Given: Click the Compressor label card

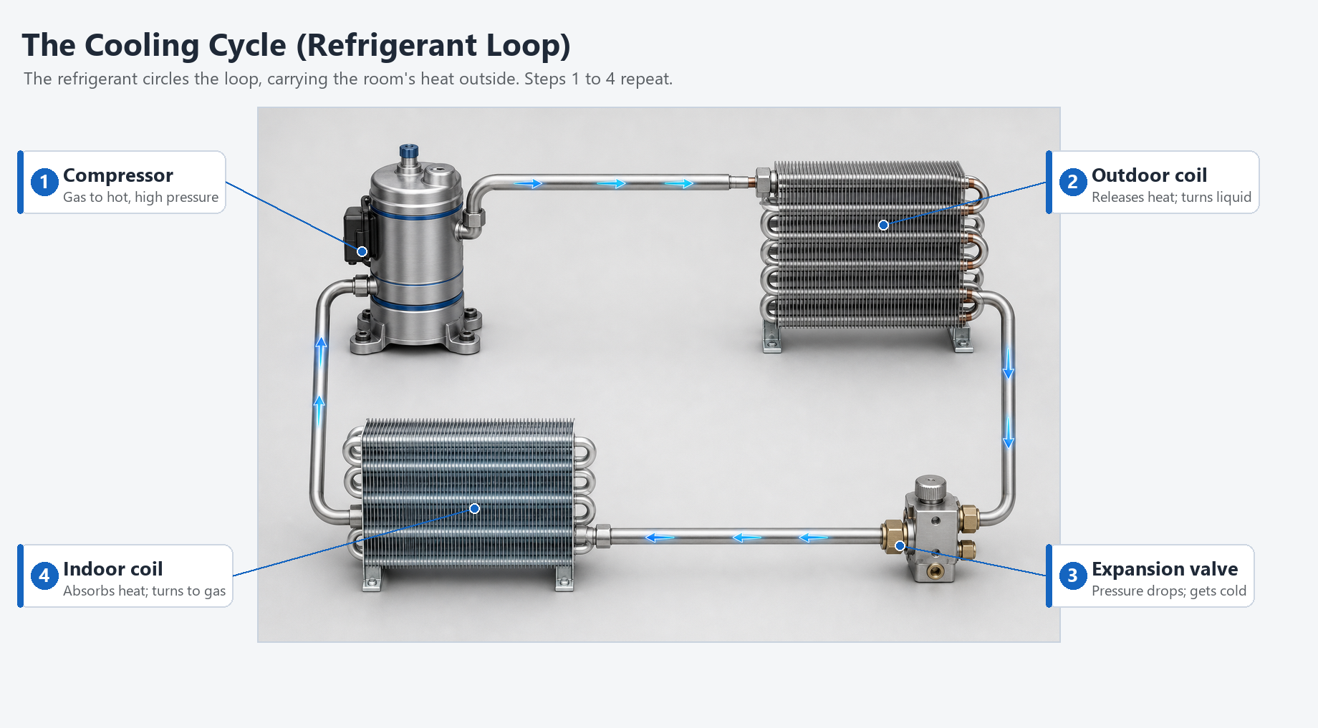Looking at the screenshot, I should (x=122, y=182).
